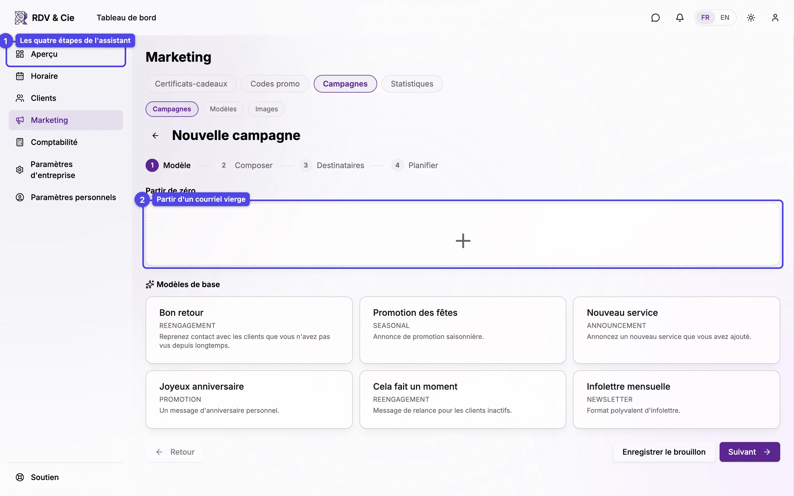Go to step 1 Modèle

tap(168, 165)
